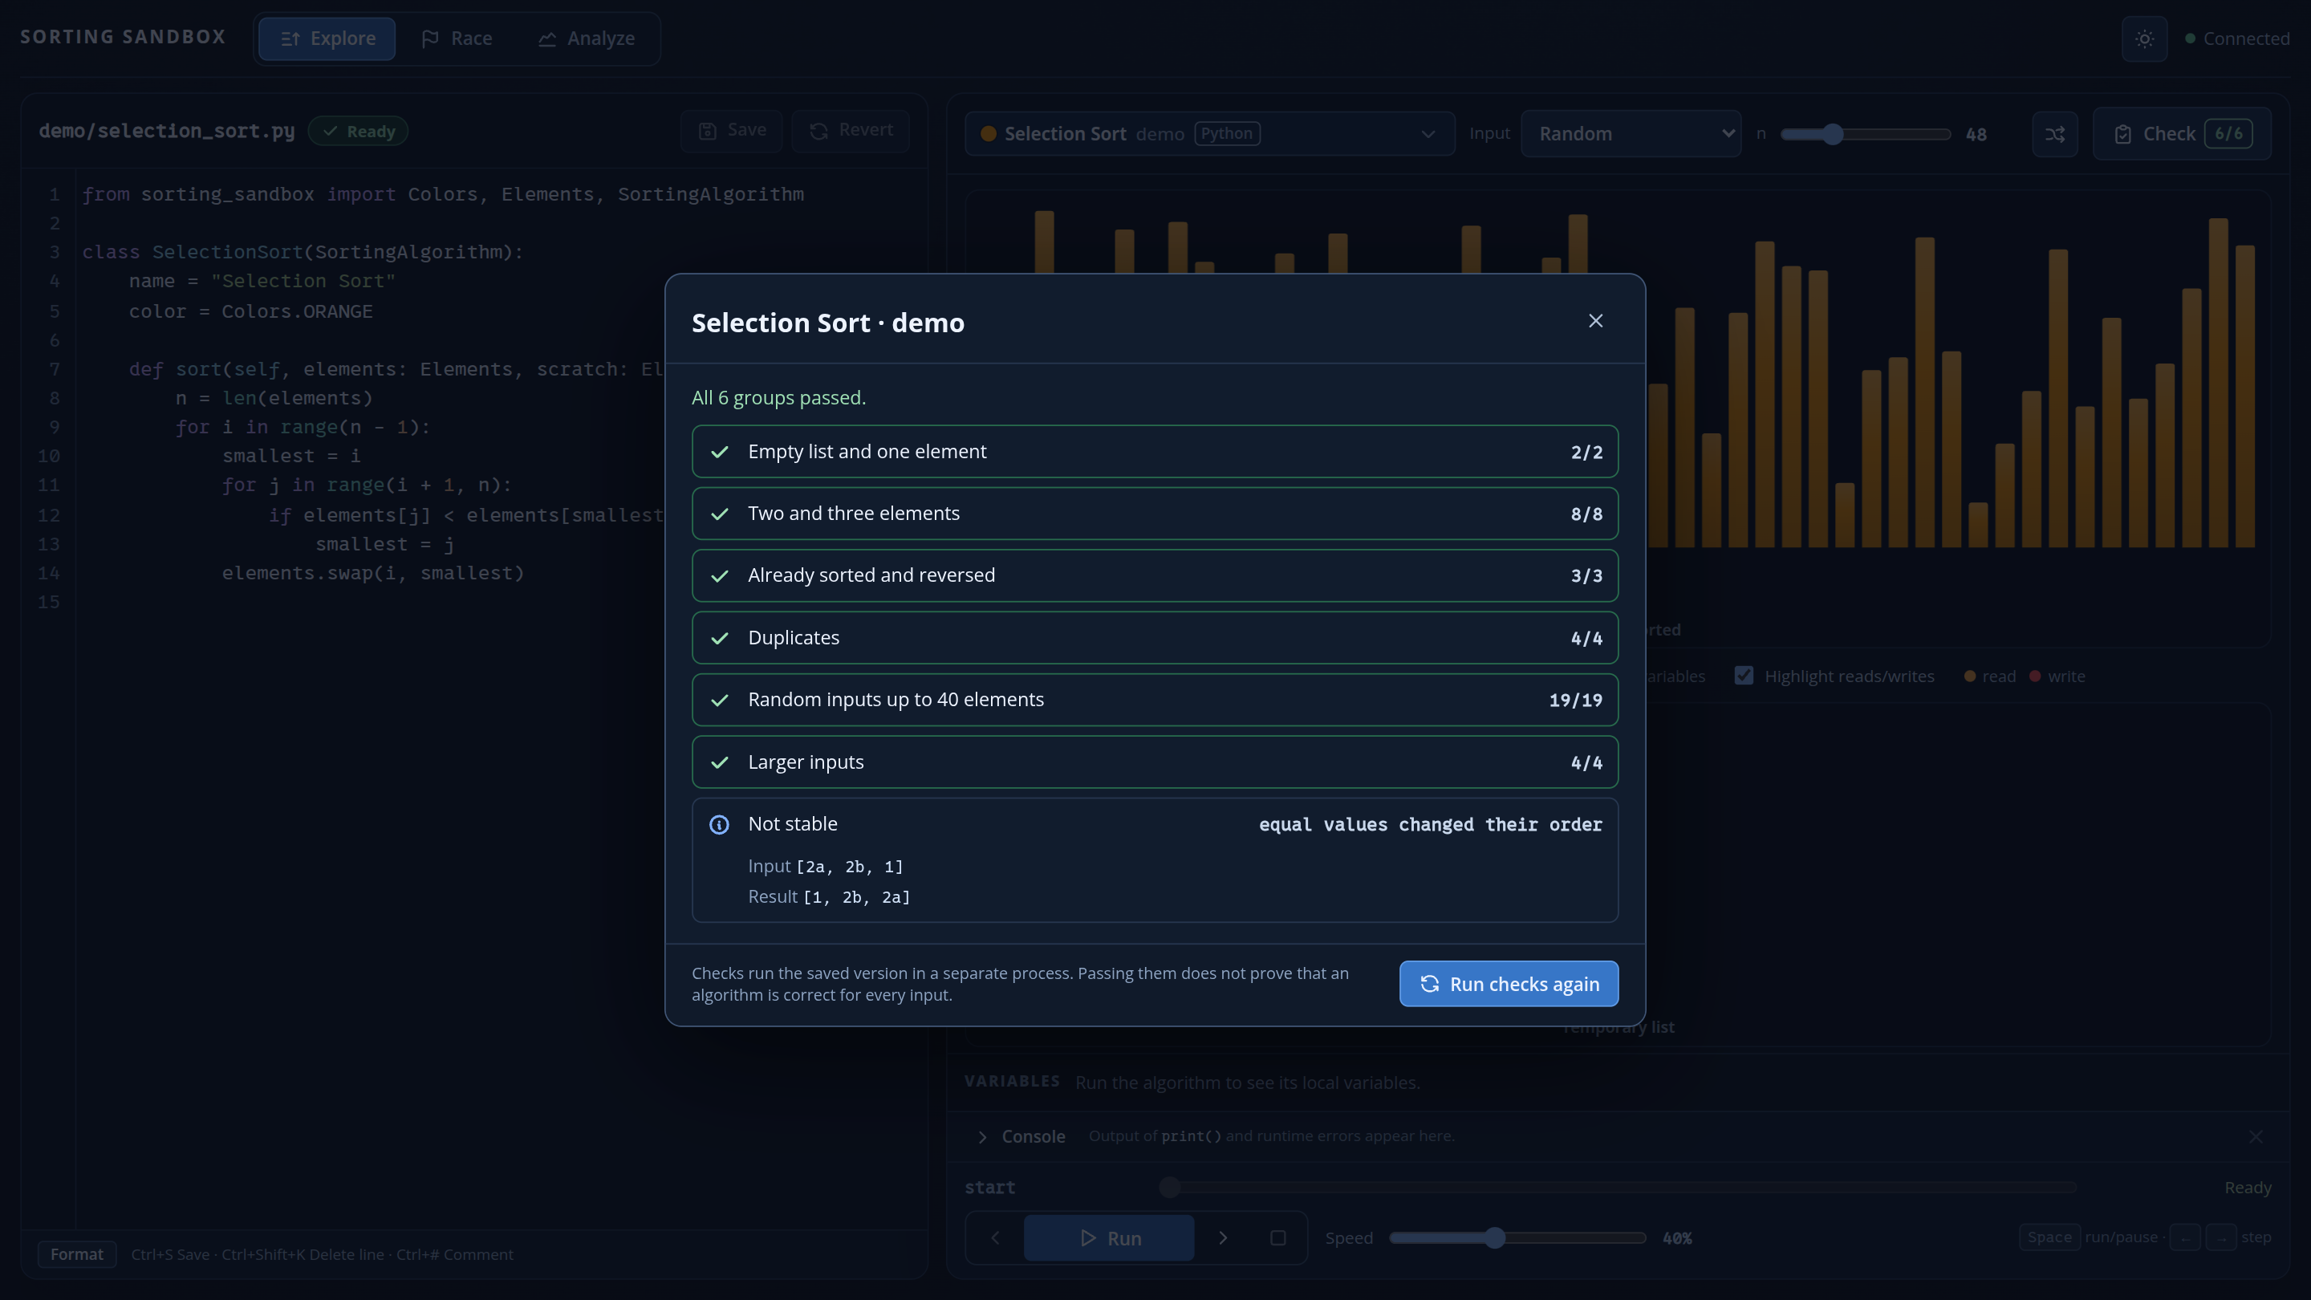Click the Format button in editor footer

[x=77, y=1254]
